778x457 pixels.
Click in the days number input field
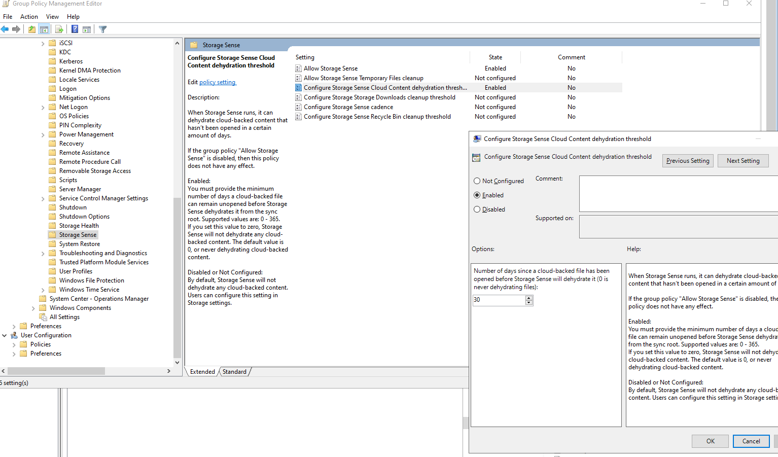[499, 300]
